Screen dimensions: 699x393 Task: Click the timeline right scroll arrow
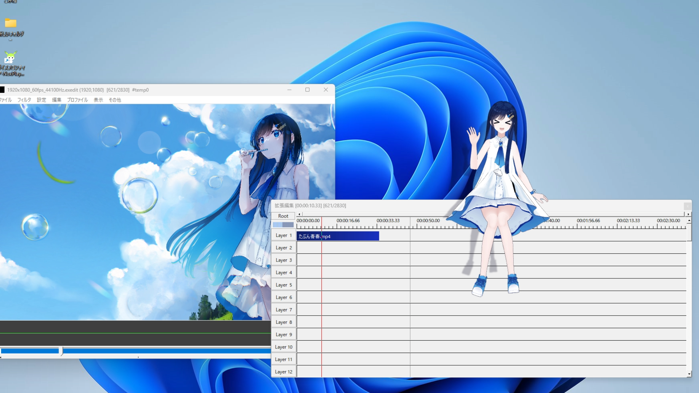(x=688, y=214)
